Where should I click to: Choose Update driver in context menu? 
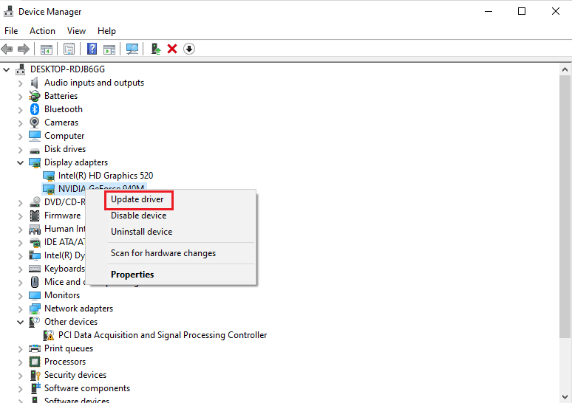tap(137, 199)
